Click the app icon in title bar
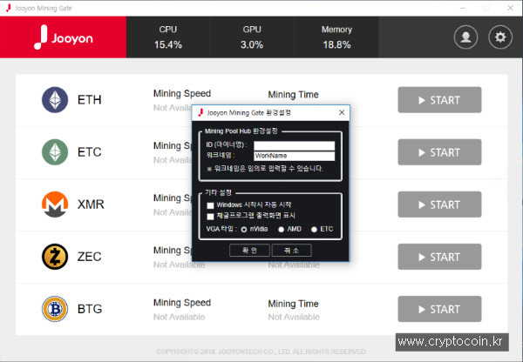This screenshot has width=523, height=362. point(9,8)
